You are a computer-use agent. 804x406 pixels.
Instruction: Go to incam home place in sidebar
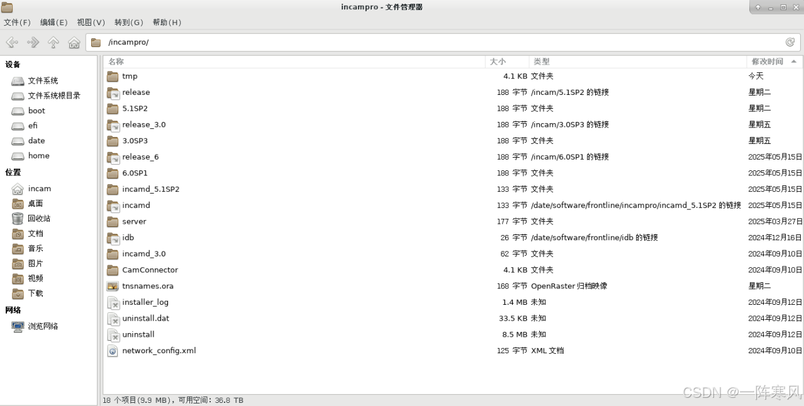pos(40,189)
